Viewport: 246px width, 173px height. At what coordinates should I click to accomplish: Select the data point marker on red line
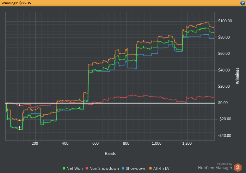(19, 105)
